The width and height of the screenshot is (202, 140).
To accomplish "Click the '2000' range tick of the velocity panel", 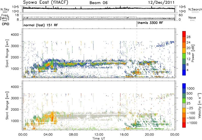I will point(15,109).
